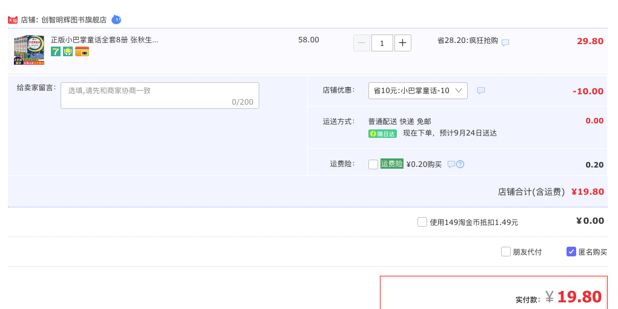
Task: Click the green 运费险 label badge
Action: pos(392,164)
